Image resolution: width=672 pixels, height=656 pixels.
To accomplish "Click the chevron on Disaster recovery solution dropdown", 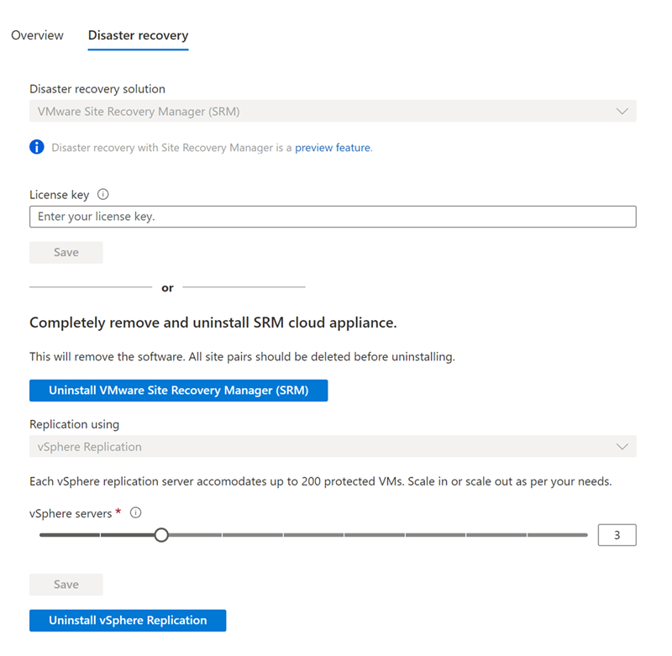I will [622, 112].
